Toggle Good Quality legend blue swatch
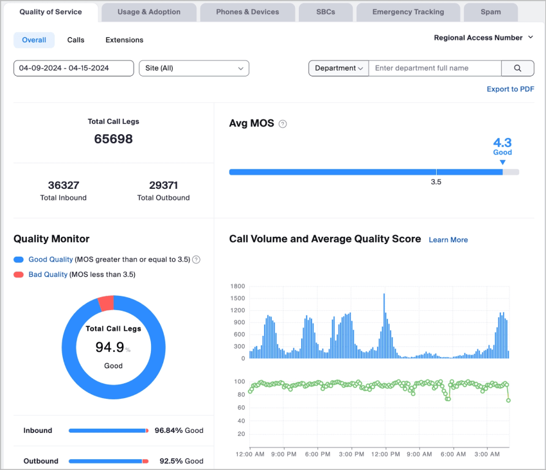The width and height of the screenshot is (546, 470). click(19, 260)
